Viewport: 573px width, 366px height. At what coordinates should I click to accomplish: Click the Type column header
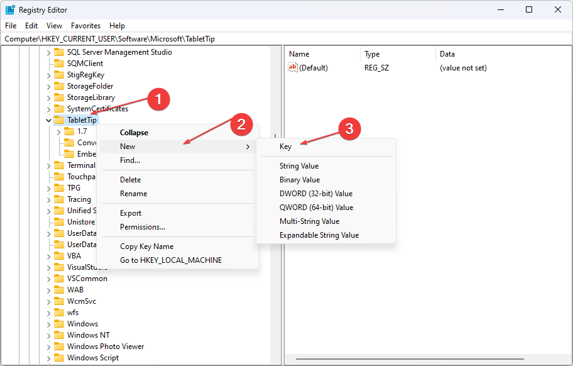[398, 54]
